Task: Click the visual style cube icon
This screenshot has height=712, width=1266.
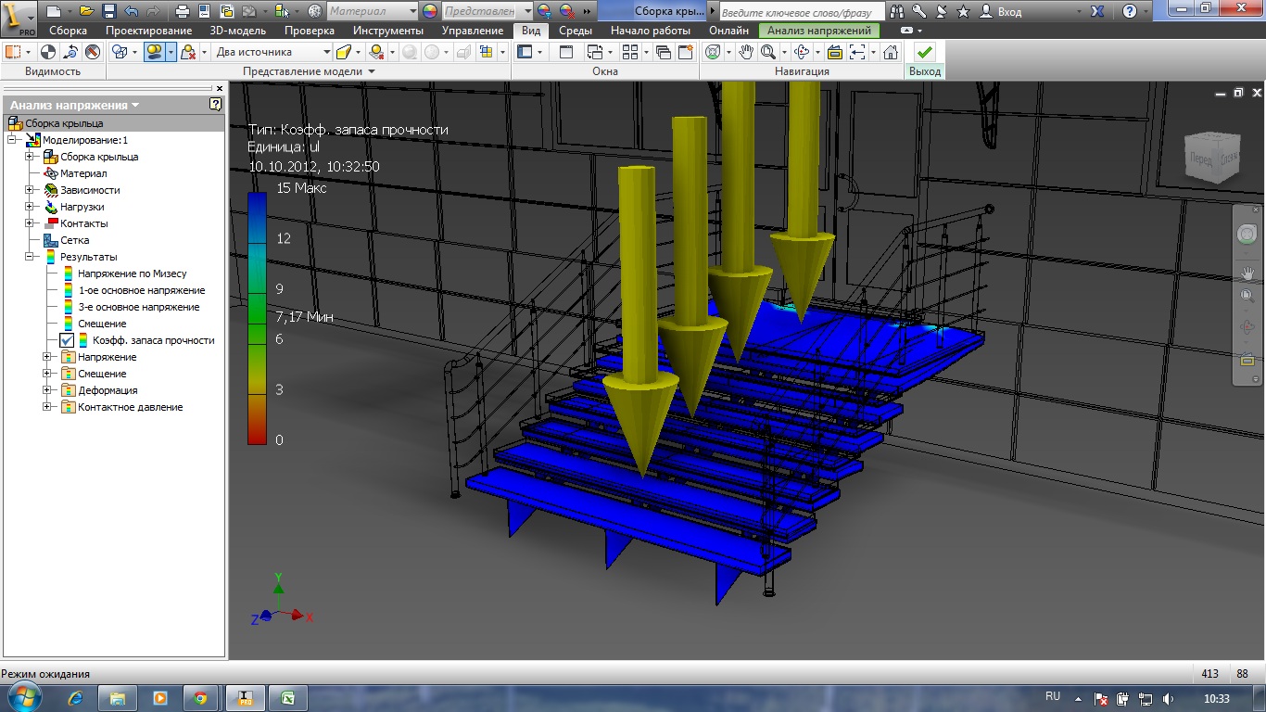Action: pos(119,52)
